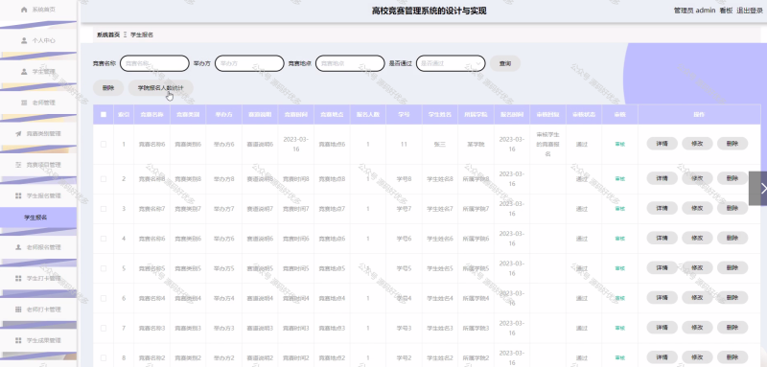Check the checkbox for row index 6

[104, 298]
